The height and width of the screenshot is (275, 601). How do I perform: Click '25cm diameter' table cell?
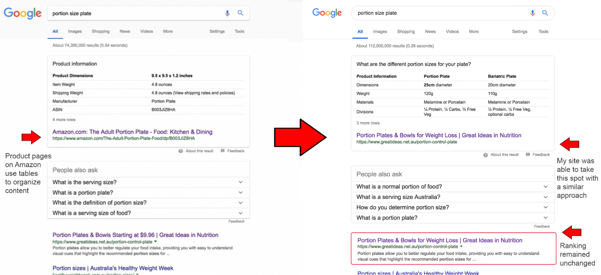click(438, 85)
